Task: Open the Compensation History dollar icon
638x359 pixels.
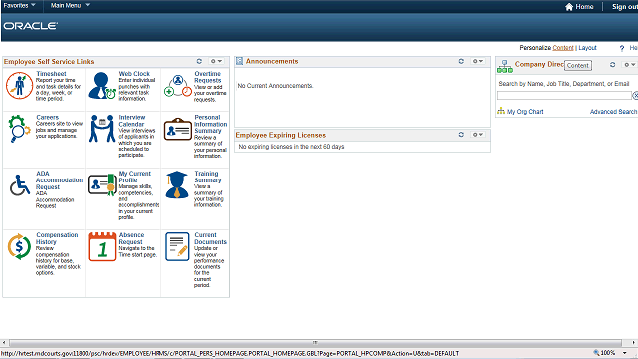Action: [x=19, y=246]
